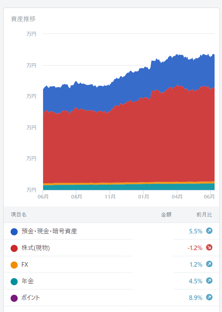Click the up arrow icon in the 年金 row
This screenshot has height=312, width=222.
pos(209,281)
